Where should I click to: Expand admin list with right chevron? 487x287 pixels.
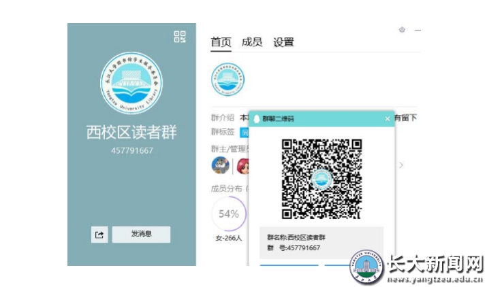(x=401, y=165)
